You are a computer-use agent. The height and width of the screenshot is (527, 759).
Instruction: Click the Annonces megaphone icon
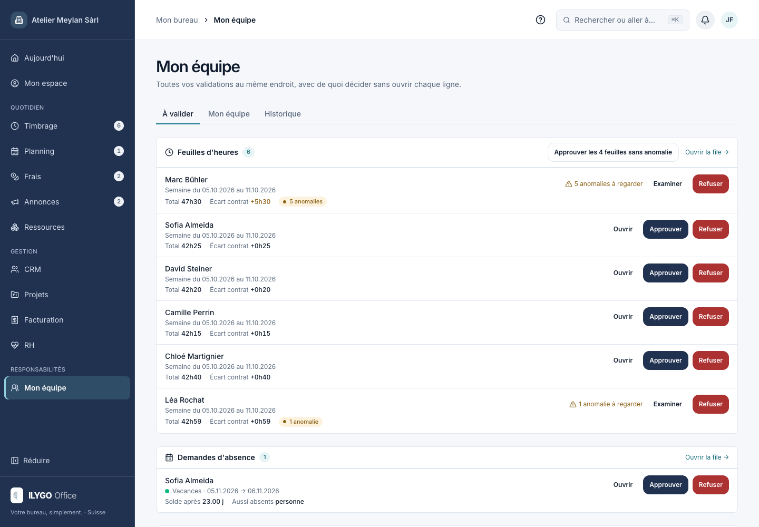pyautogui.click(x=15, y=202)
